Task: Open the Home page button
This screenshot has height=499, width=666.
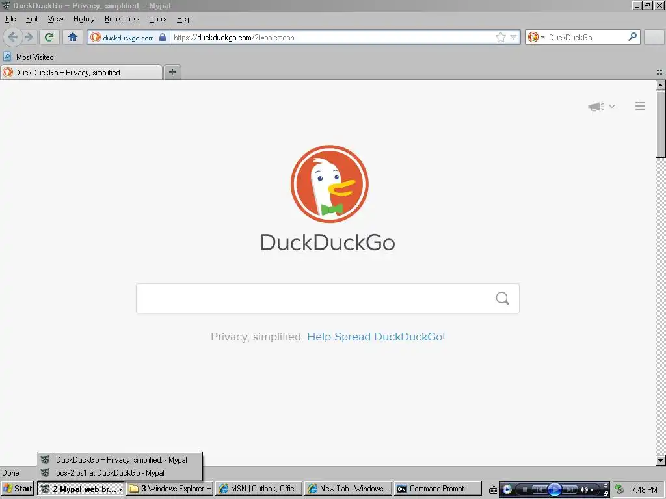Action: tap(73, 37)
